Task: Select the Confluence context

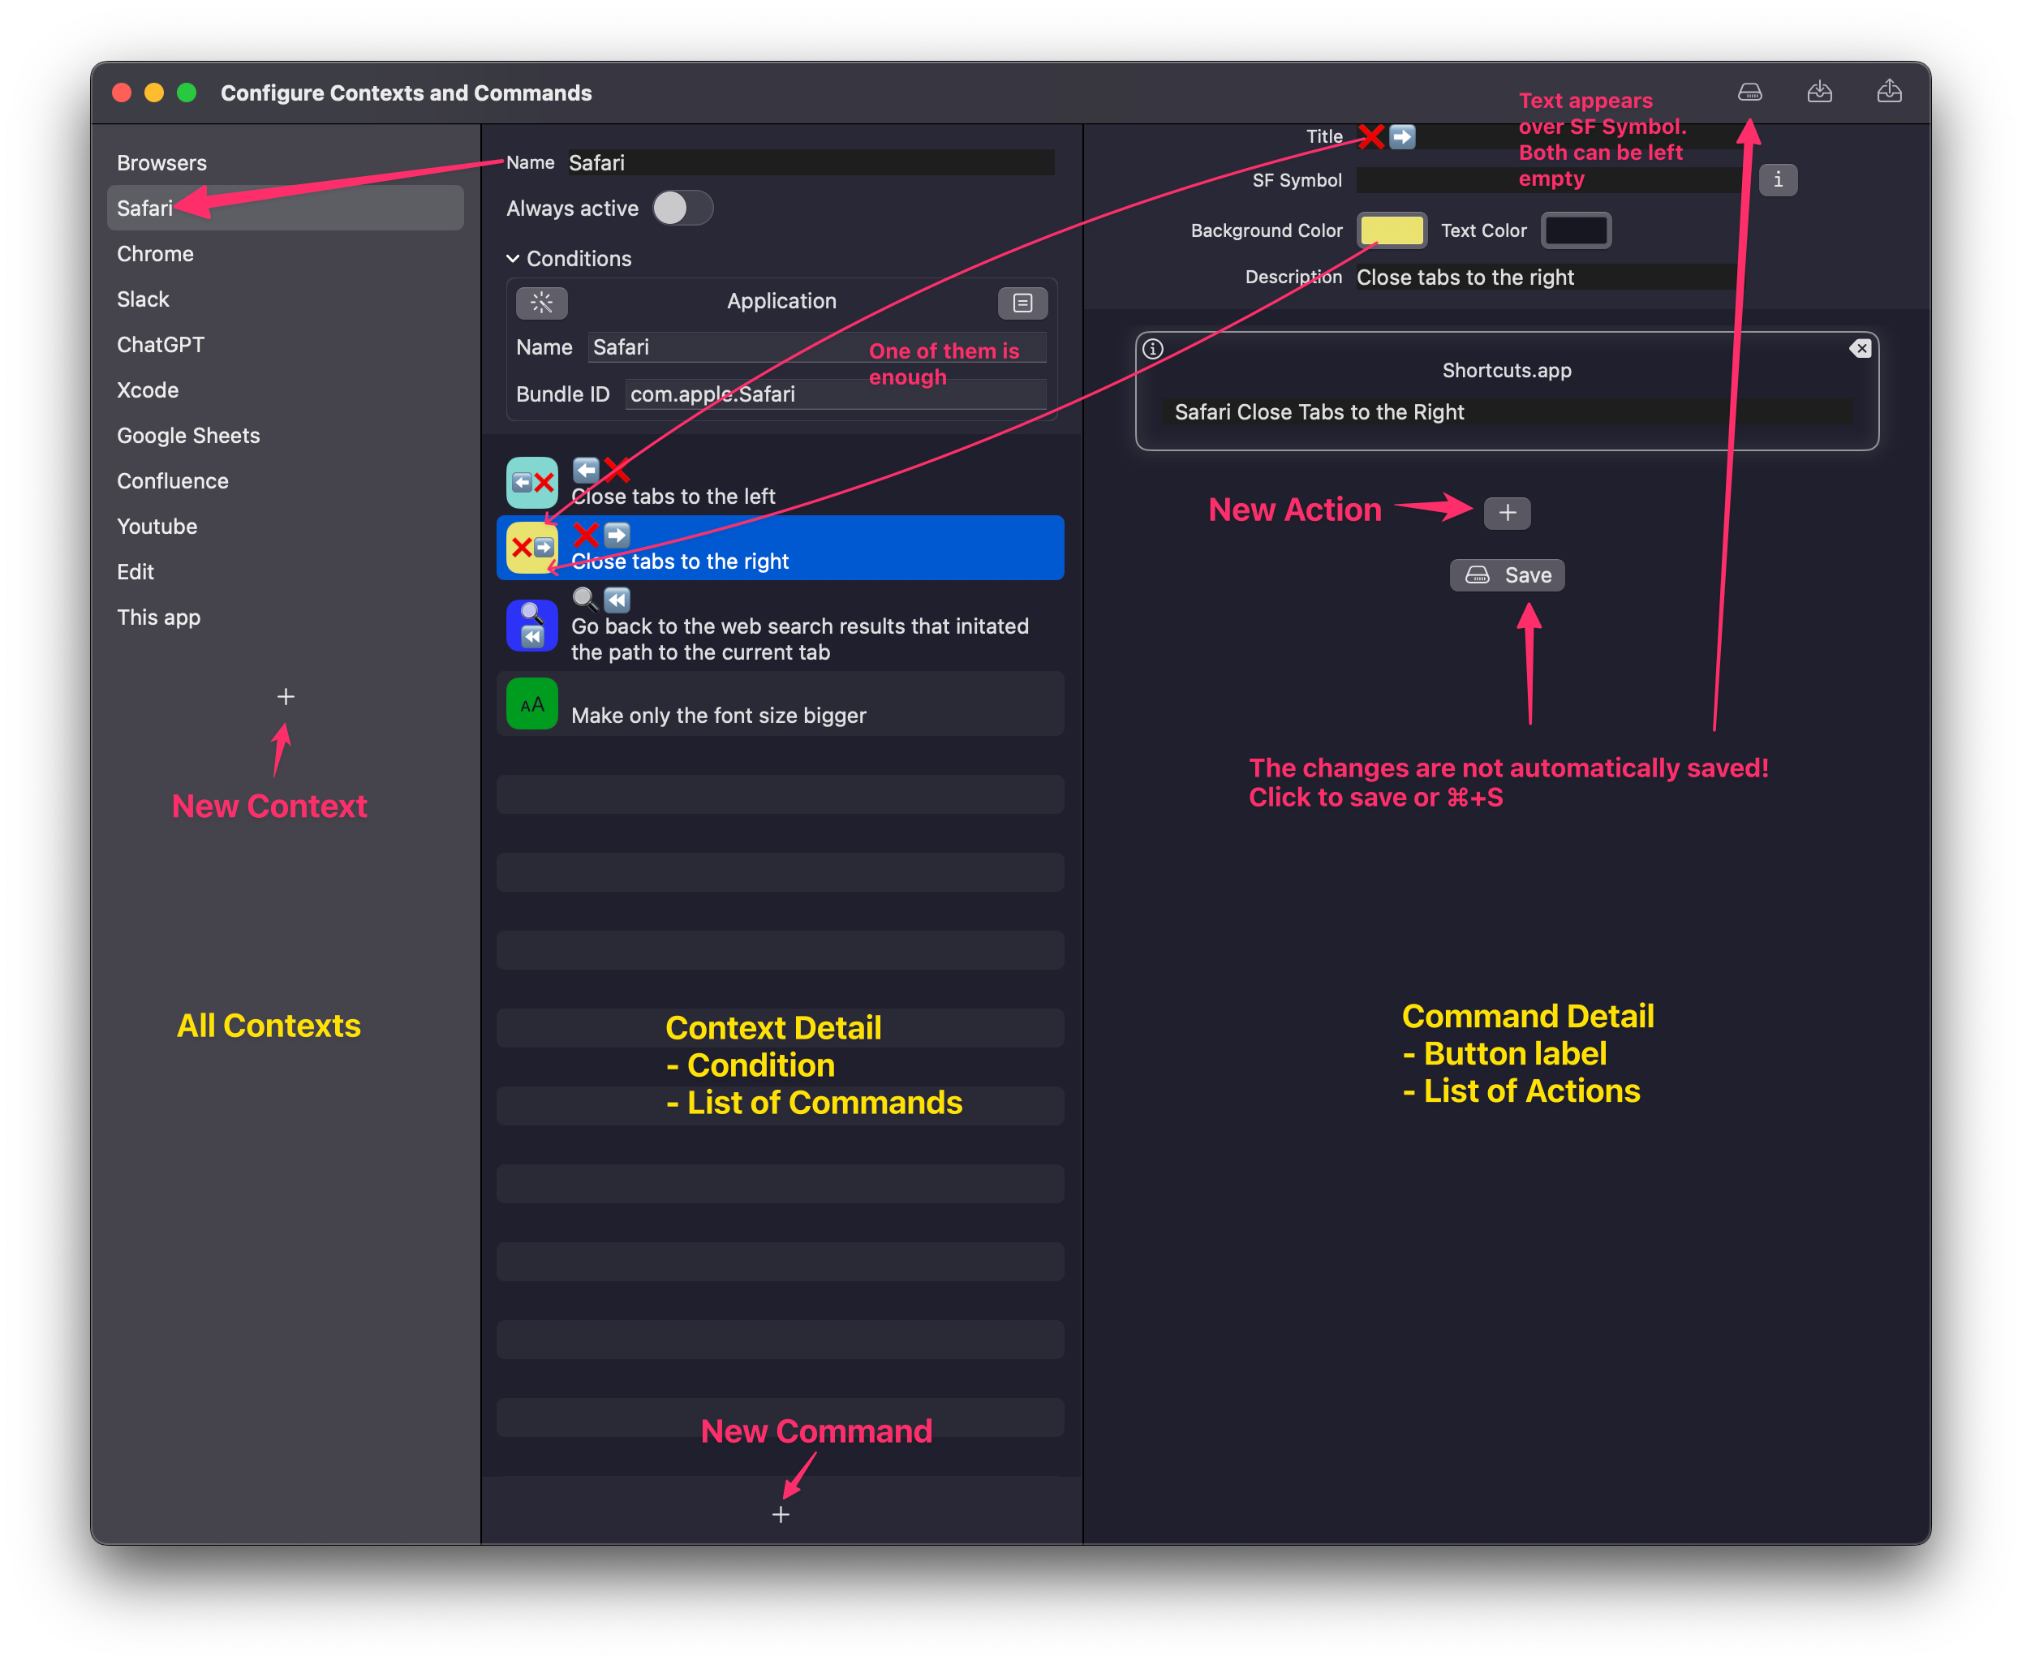Action: click(x=286, y=480)
